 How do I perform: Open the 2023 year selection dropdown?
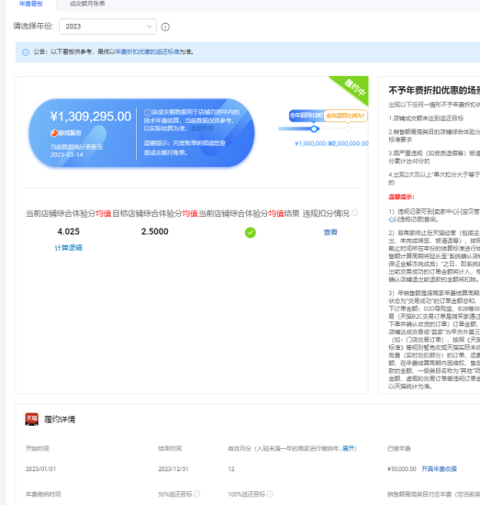[x=108, y=27]
